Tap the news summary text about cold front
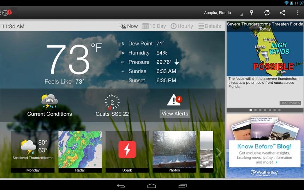This screenshot has height=190, width=304. pyautogui.click(x=264, y=83)
